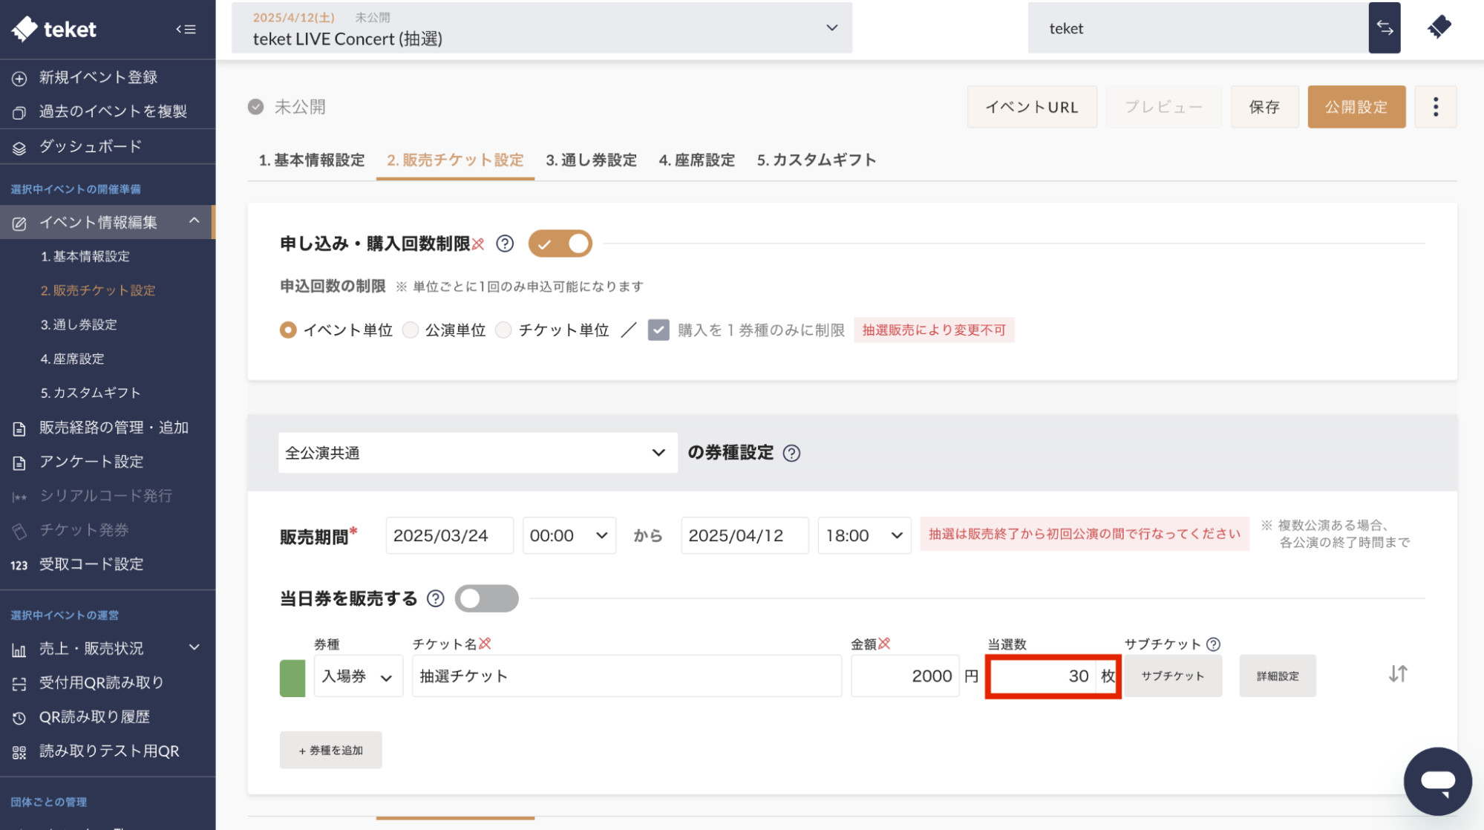This screenshot has height=830, width=1484.
Task: Click the layers icon beside ダッシュボード
Action: [19, 148]
